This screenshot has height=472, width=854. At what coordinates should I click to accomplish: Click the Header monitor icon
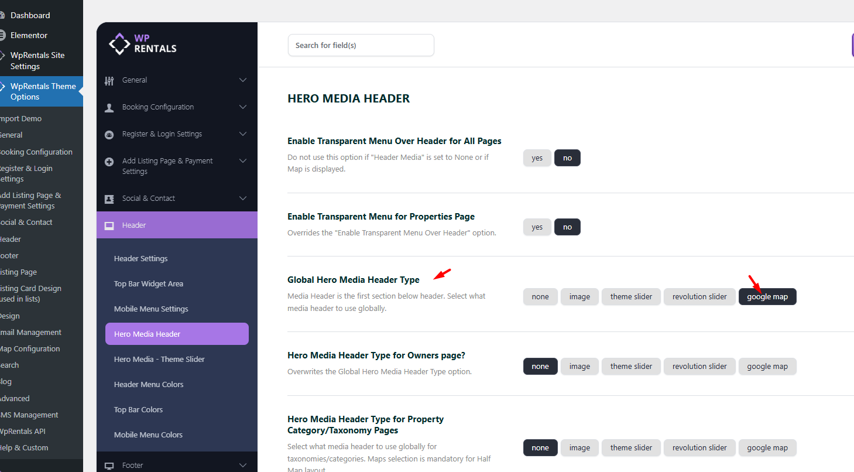109,225
